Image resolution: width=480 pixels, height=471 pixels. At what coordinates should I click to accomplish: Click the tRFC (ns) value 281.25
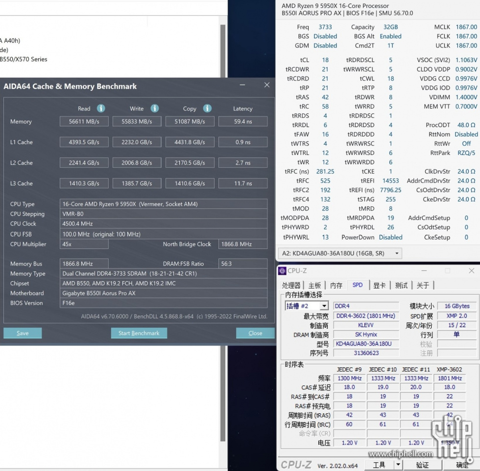(x=325, y=172)
